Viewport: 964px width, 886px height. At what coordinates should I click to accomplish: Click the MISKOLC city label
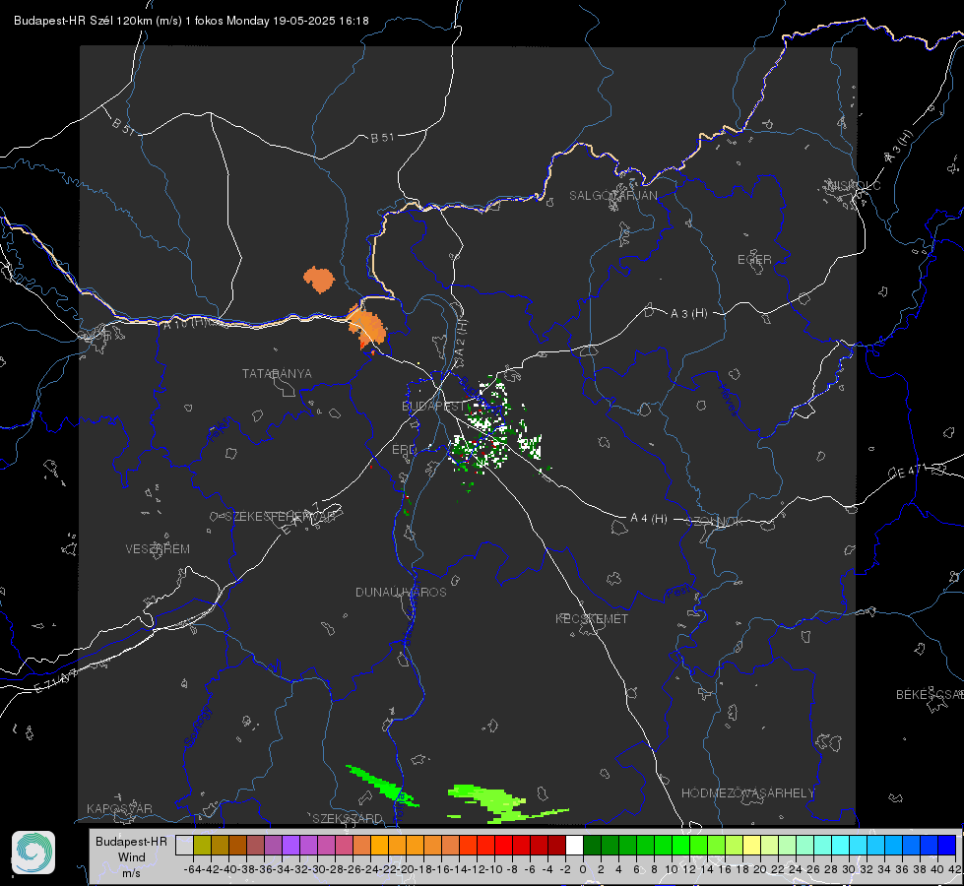854,185
